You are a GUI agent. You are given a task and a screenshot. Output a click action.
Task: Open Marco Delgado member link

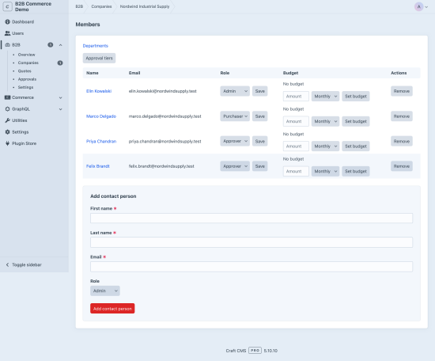click(101, 116)
